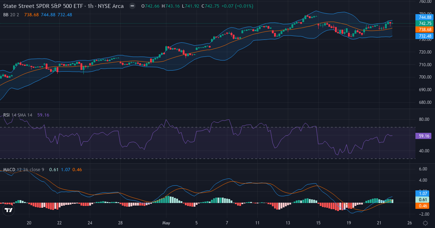Click the 0.61 histogram axis tag
The width and height of the screenshot is (435, 228).
coord(422,199)
